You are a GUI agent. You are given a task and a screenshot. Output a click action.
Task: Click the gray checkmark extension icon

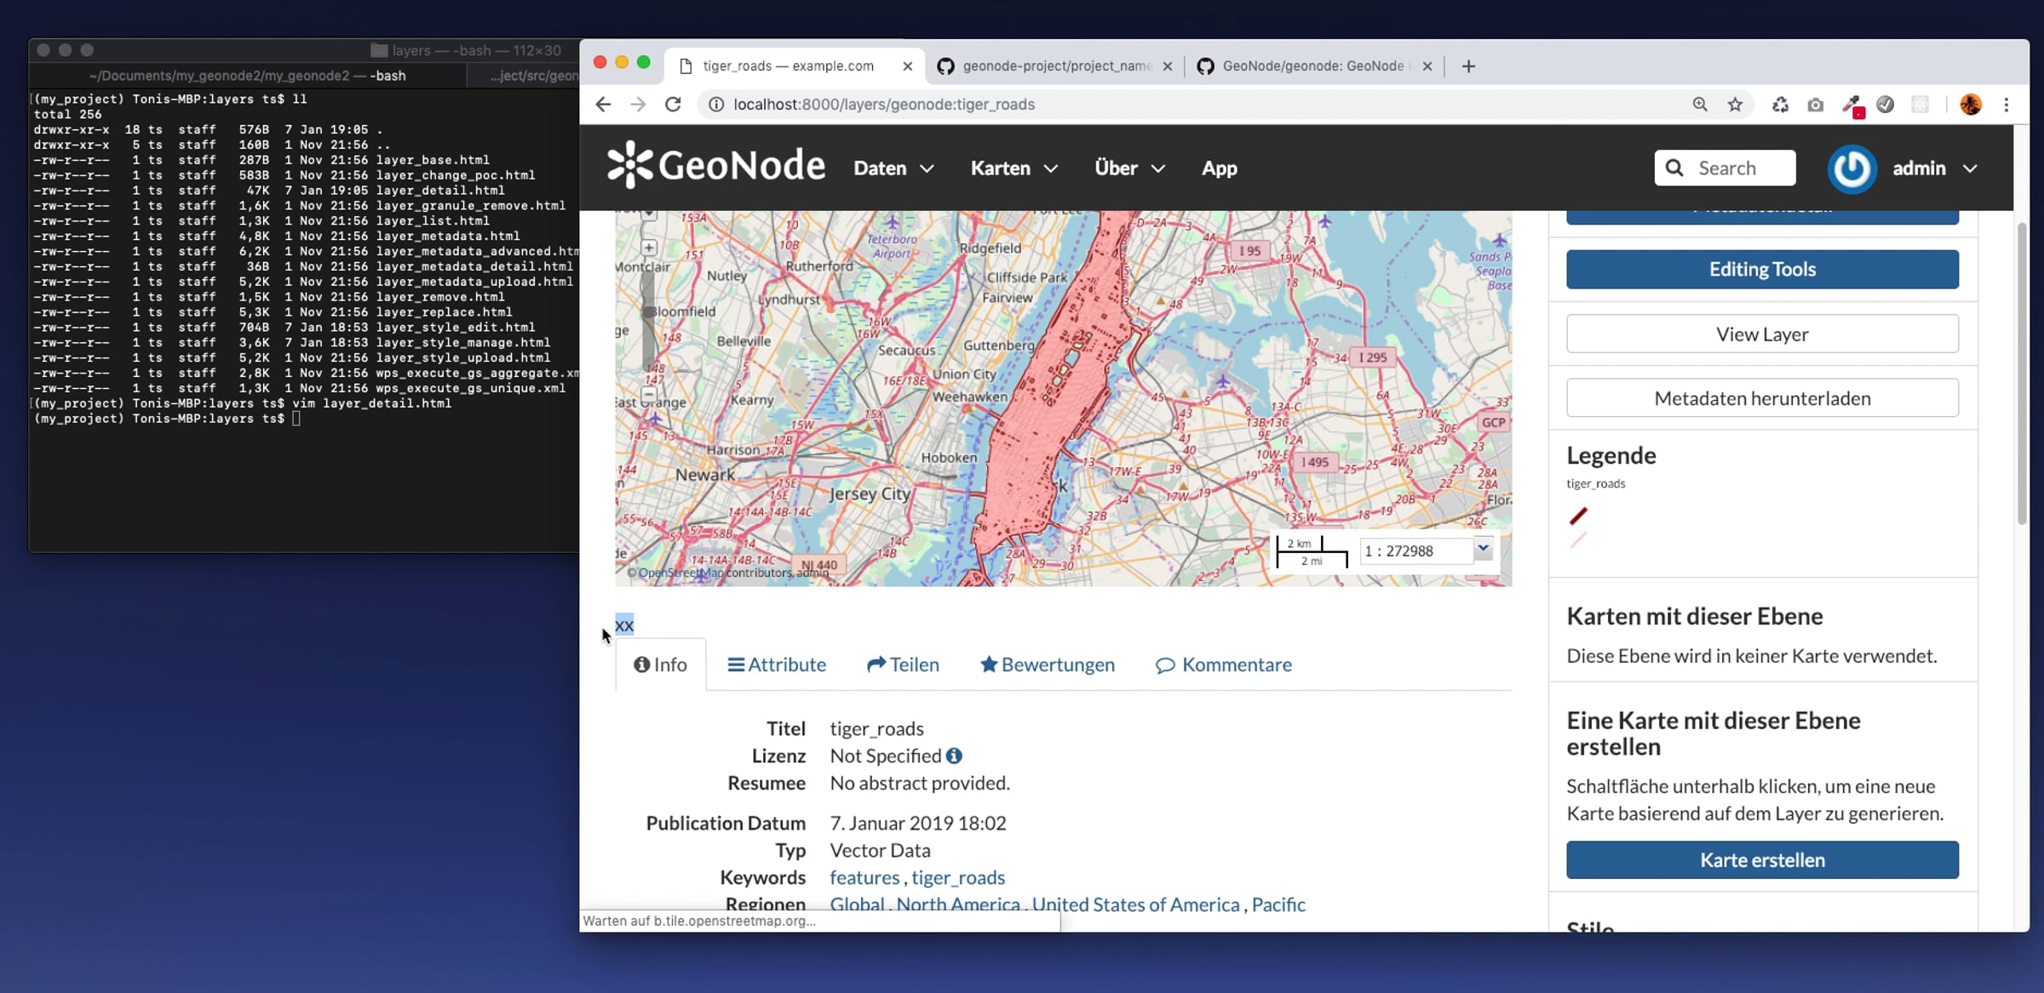point(1886,105)
